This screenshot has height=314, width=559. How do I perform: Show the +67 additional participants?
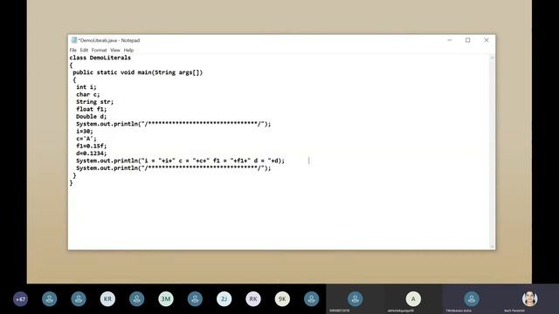click(20, 299)
